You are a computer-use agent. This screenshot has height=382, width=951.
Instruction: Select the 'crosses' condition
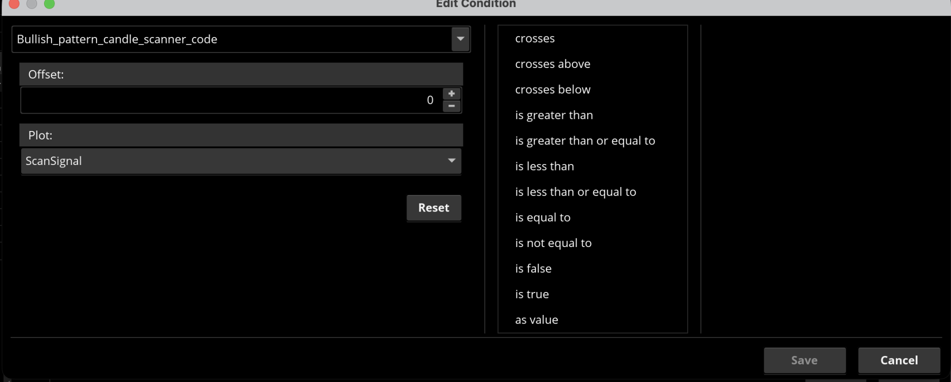click(535, 38)
